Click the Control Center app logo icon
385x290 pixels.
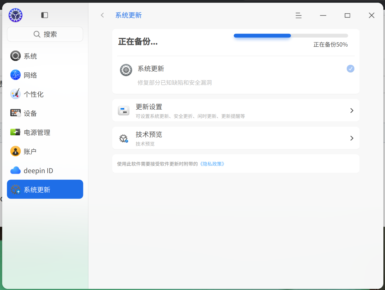[16, 15]
